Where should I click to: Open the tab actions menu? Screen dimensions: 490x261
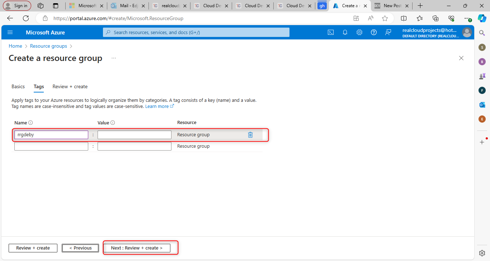click(55, 6)
